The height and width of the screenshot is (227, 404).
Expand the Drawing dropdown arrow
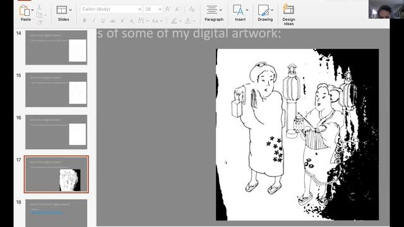(x=272, y=10)
